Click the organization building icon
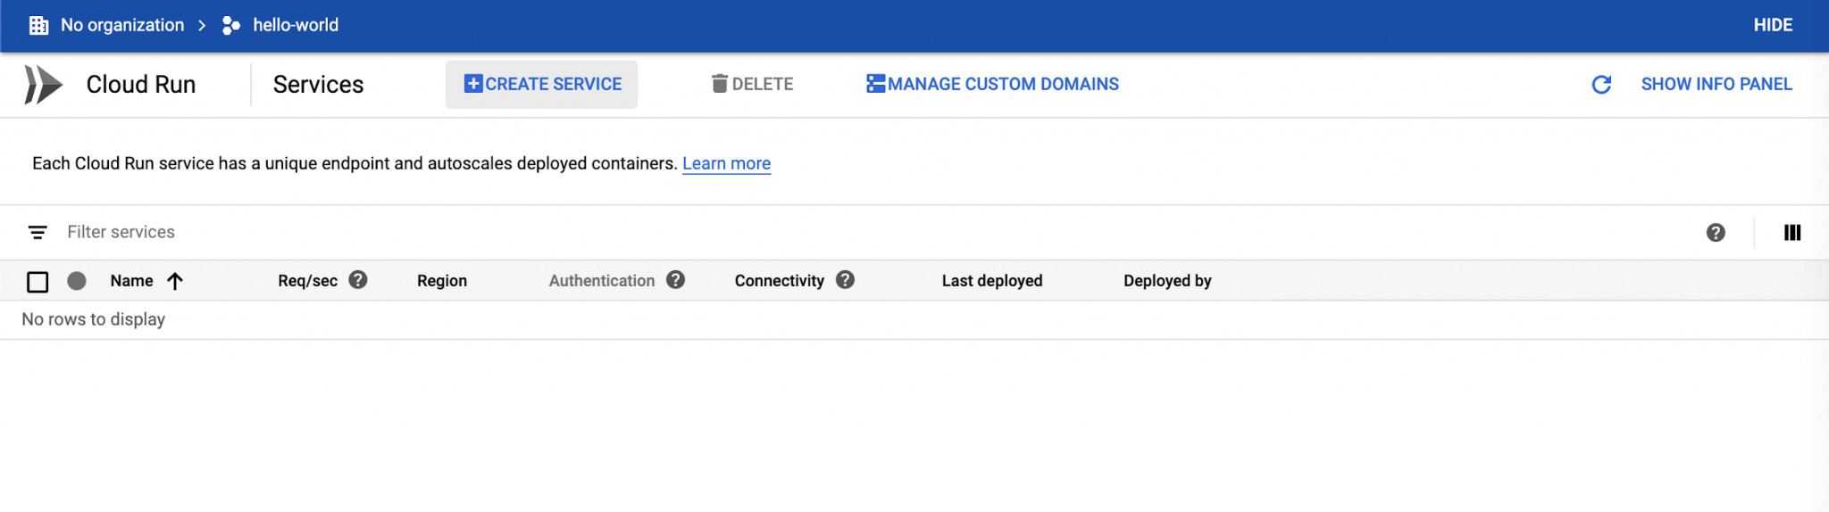This screenshot has width=1829, height=512. pos(38,25)
